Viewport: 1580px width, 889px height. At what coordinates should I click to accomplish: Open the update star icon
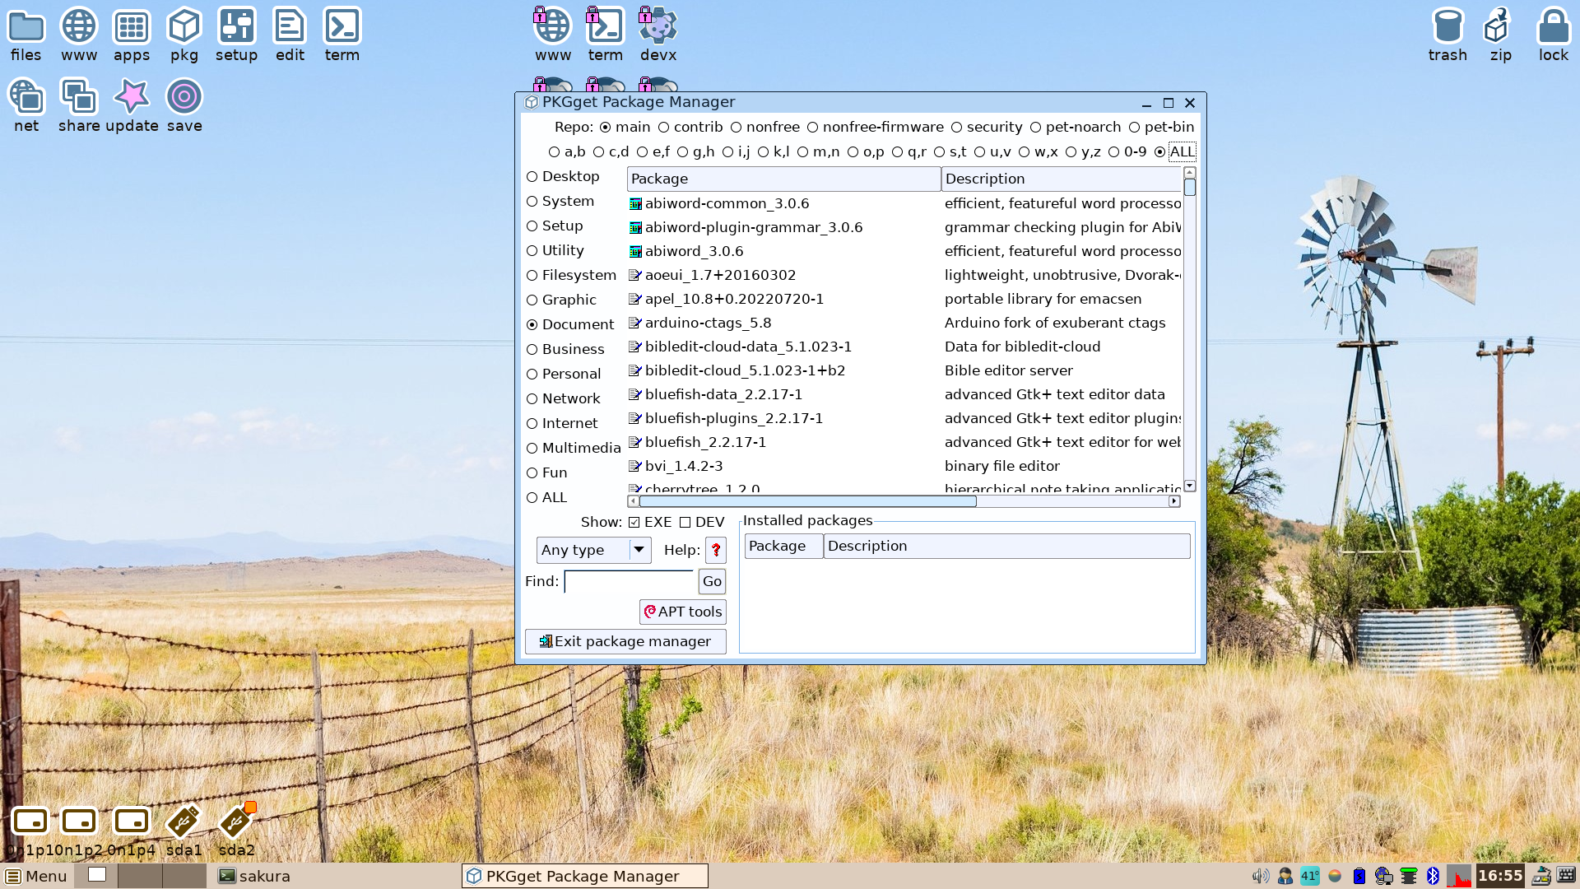pyautogui.click(x=132, y=105)
